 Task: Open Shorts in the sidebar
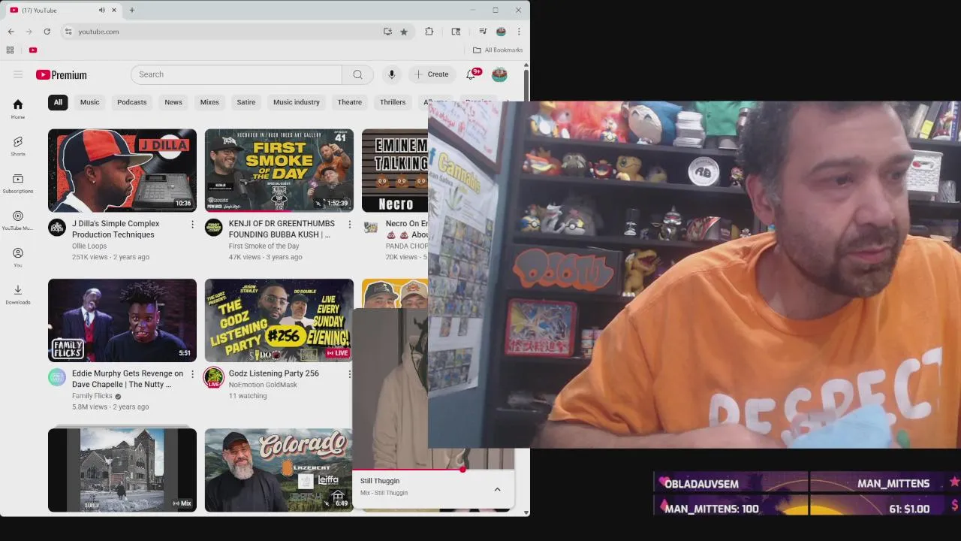[18, 146]
